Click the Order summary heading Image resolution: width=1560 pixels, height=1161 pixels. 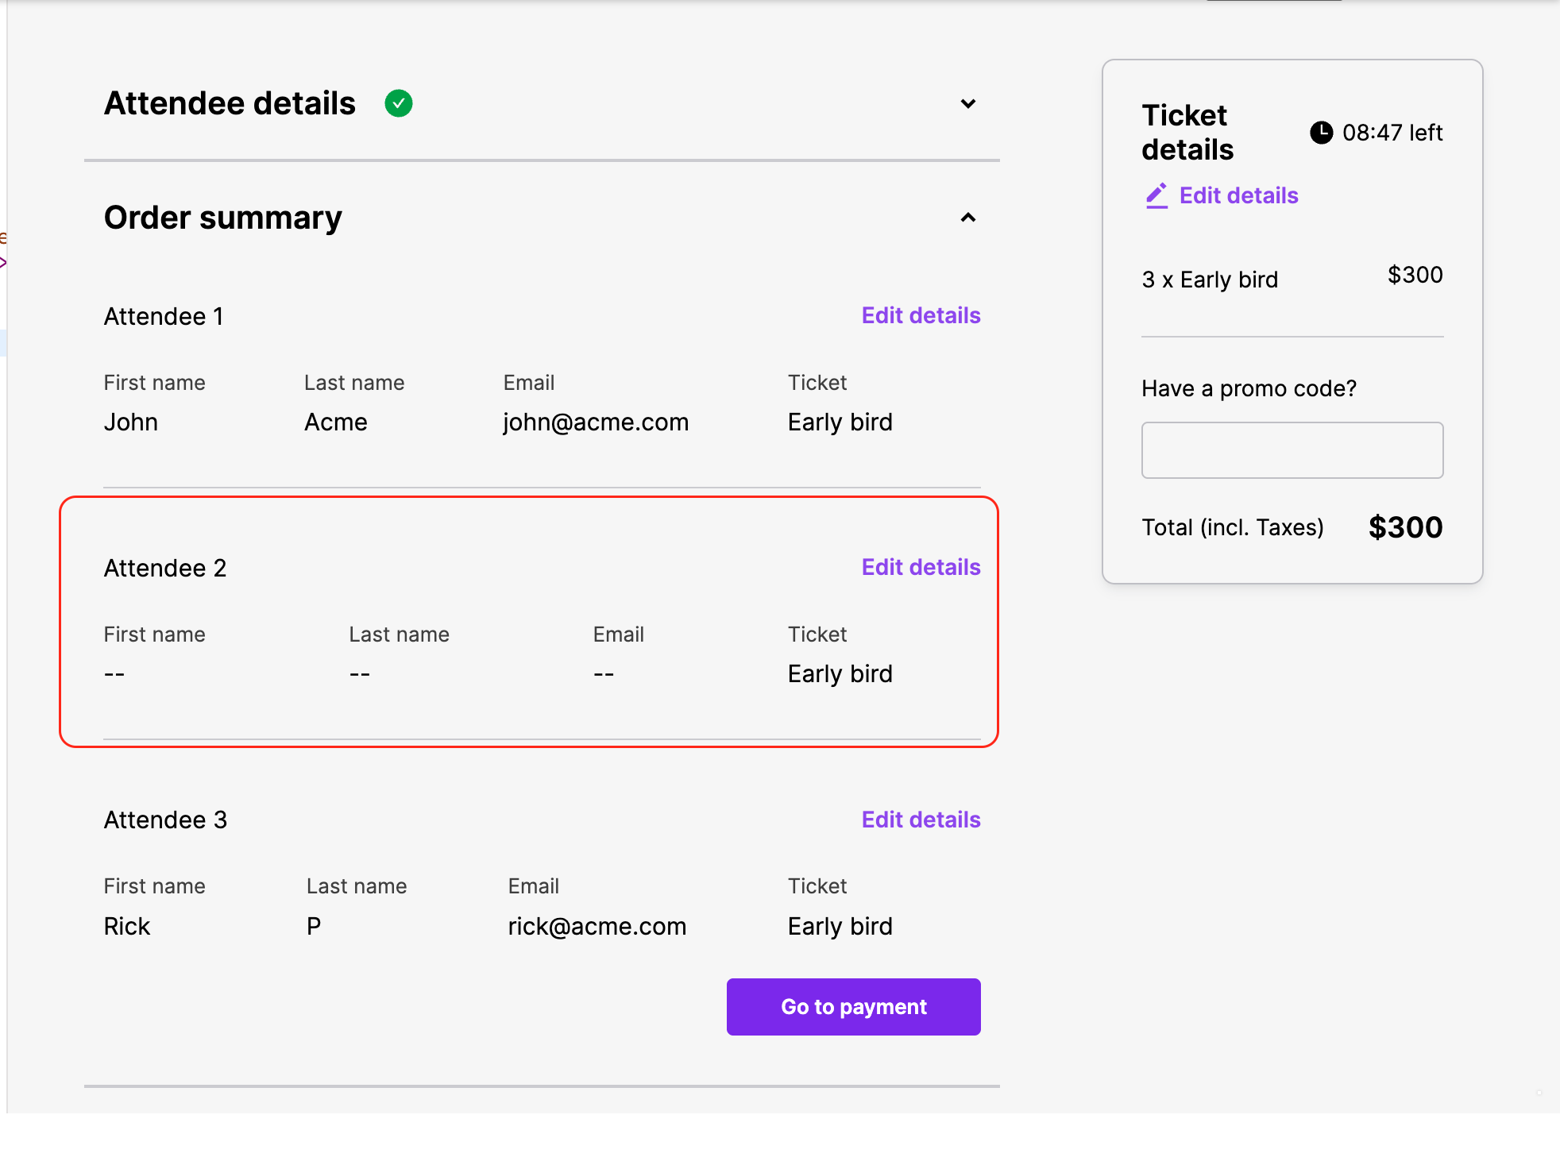coord(222,218)
